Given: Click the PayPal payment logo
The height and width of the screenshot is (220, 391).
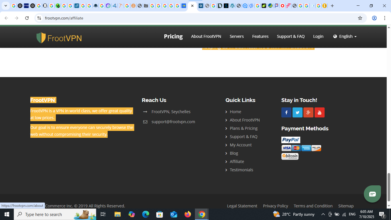Looking at the screenshot, I should coord(291,140).
